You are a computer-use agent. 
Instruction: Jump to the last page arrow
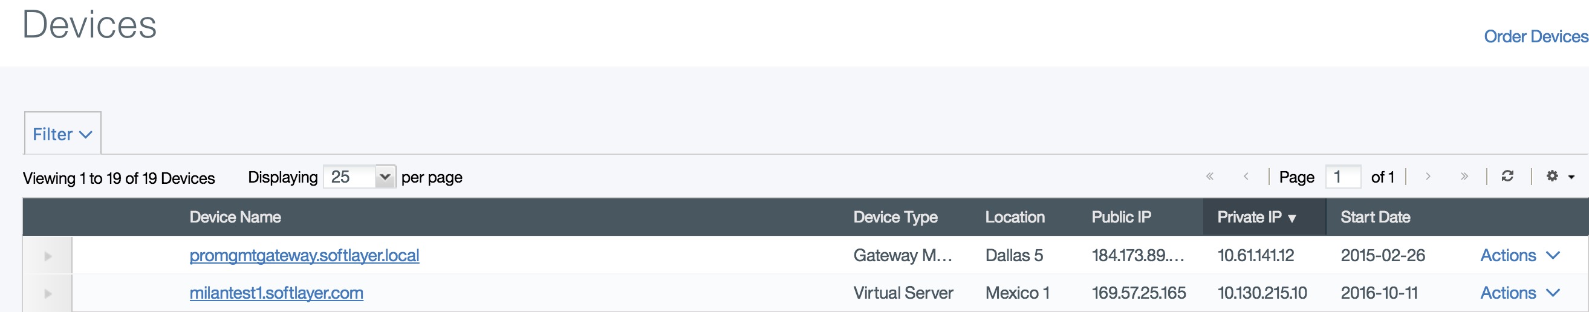[x=1464, y=177]
